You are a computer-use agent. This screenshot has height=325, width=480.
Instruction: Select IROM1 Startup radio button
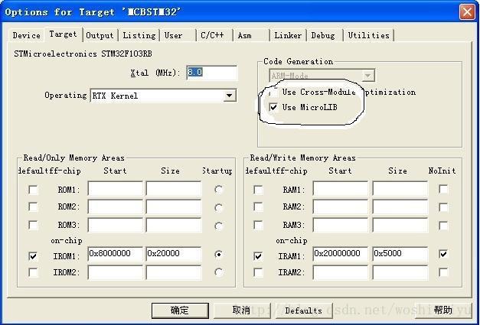click(219, 255)
